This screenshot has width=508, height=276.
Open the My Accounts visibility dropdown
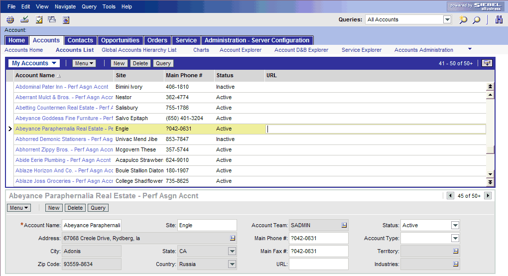click(x=34, y=63)
